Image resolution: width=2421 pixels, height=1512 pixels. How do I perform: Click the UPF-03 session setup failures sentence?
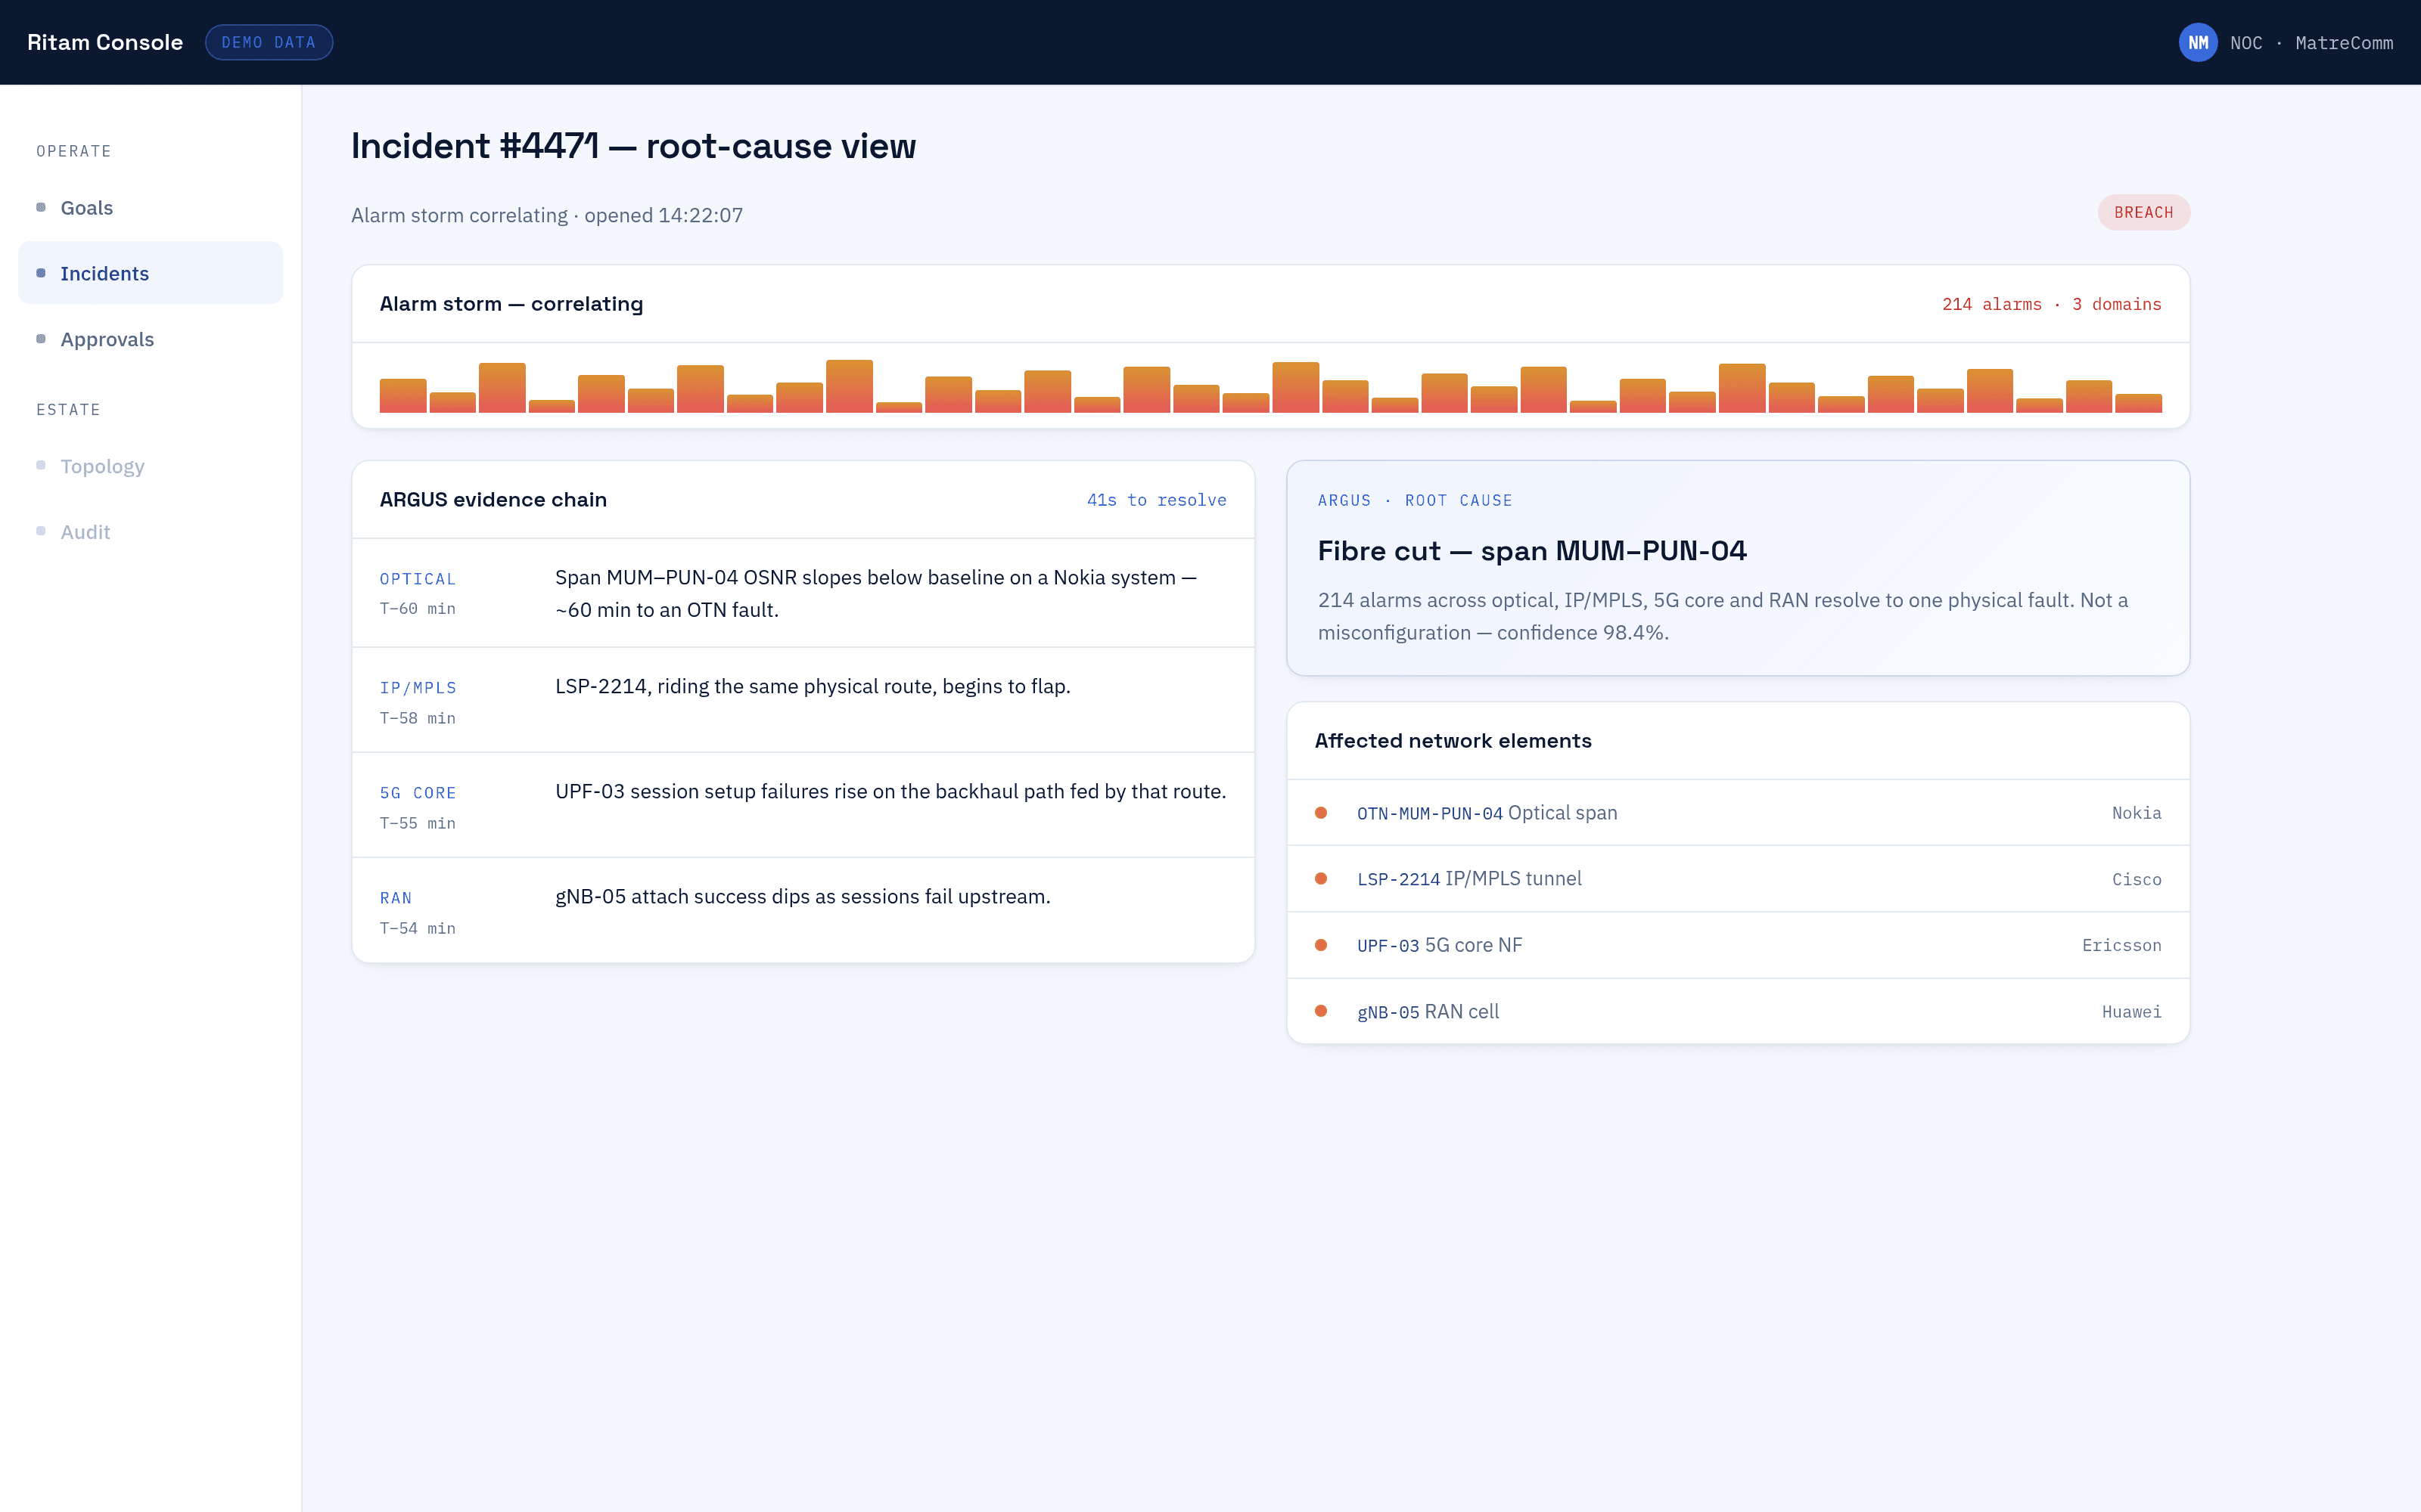point(890,791)
